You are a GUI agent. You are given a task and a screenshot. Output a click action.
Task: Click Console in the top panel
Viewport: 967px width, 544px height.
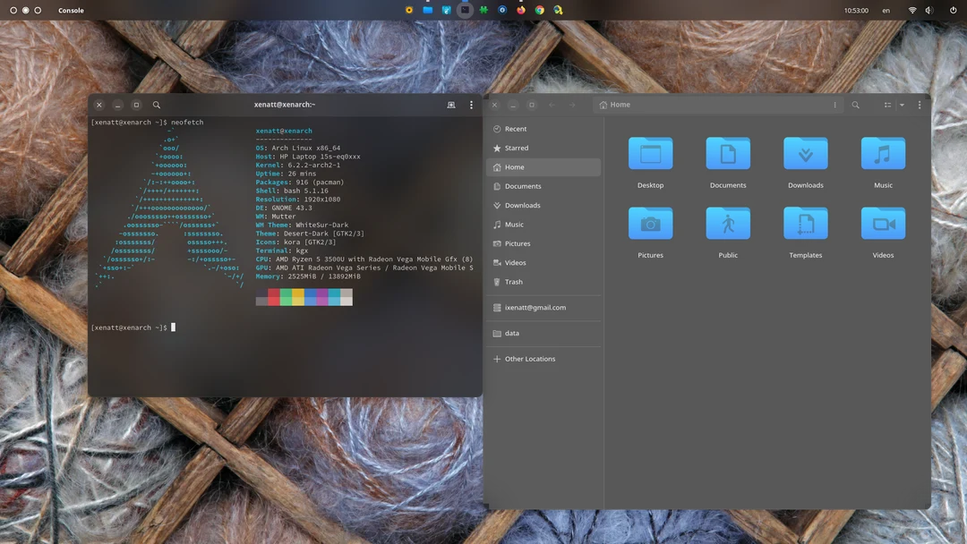pyautogui.click(x=71, y=10)
